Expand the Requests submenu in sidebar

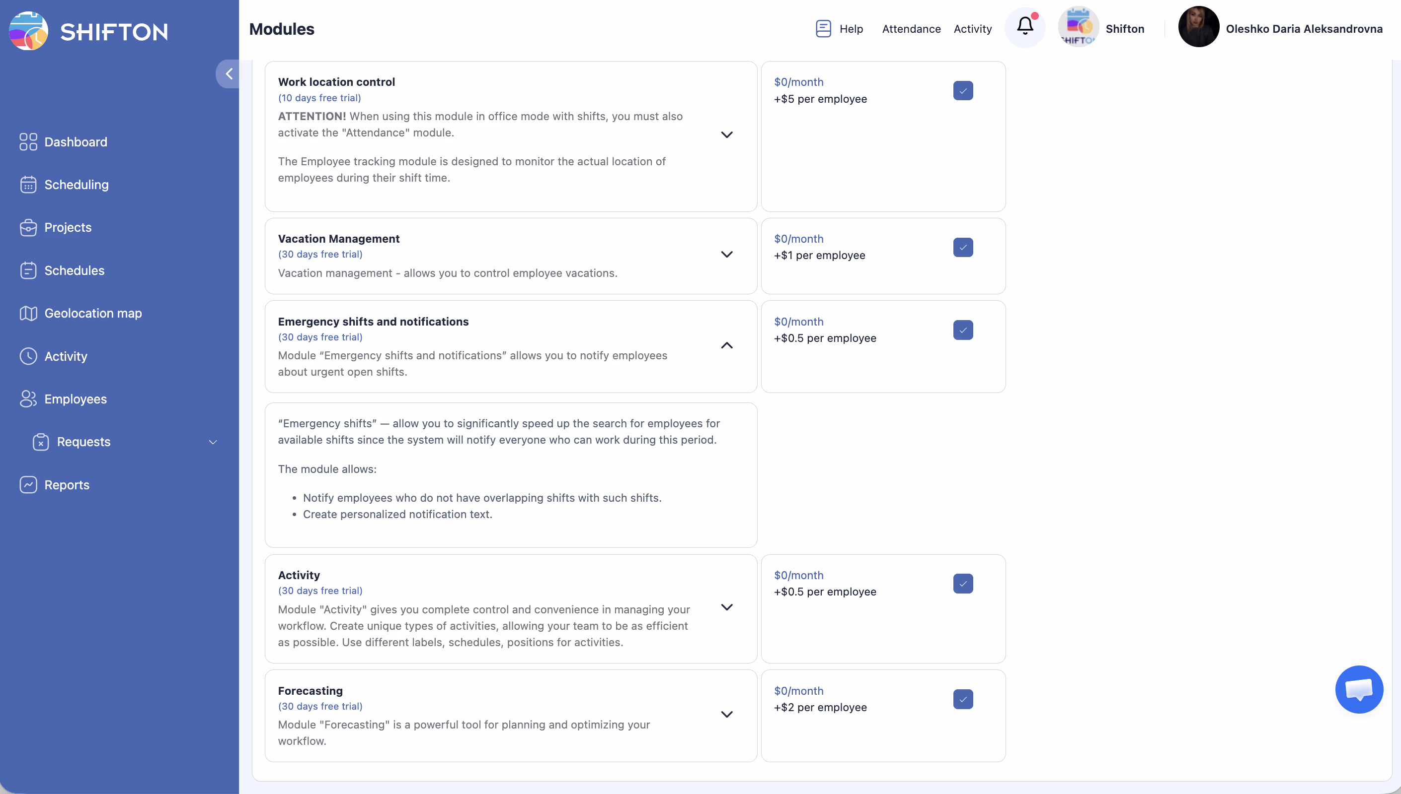click(213, 442)
